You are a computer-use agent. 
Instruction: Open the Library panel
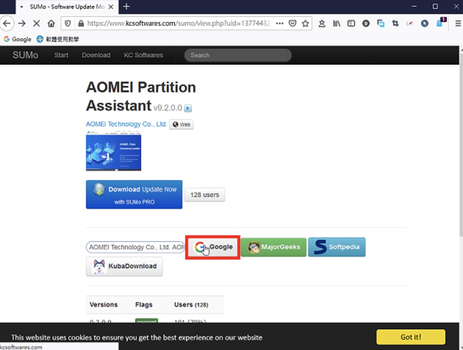(337, 24)
